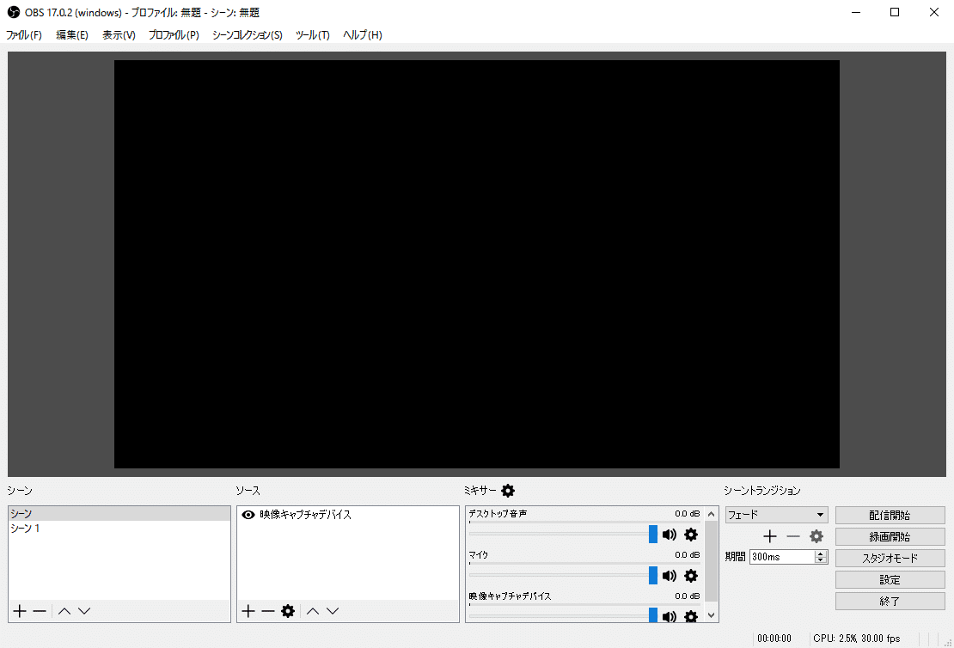
Task: Open プロファイル(P) menu
Action: coord(174,34)
